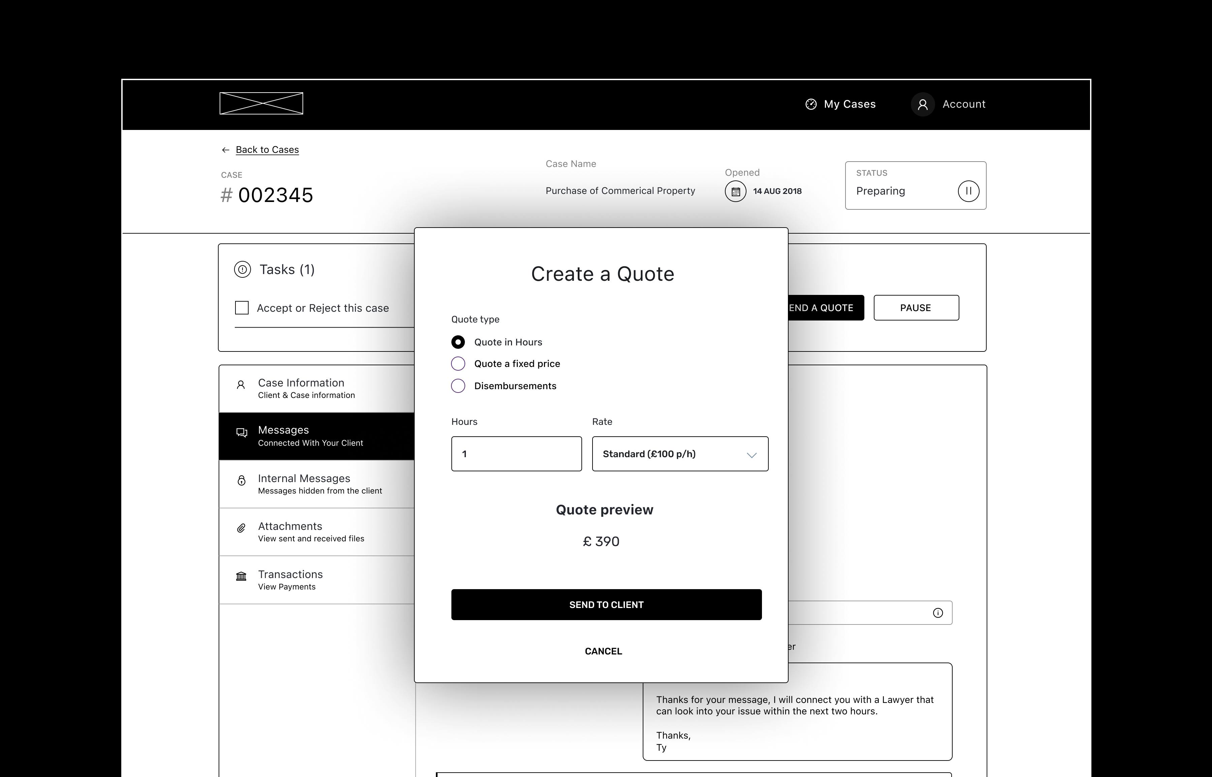Click the Hours input field
This screenshot has width=1212, height=777.
pos(516,454)
